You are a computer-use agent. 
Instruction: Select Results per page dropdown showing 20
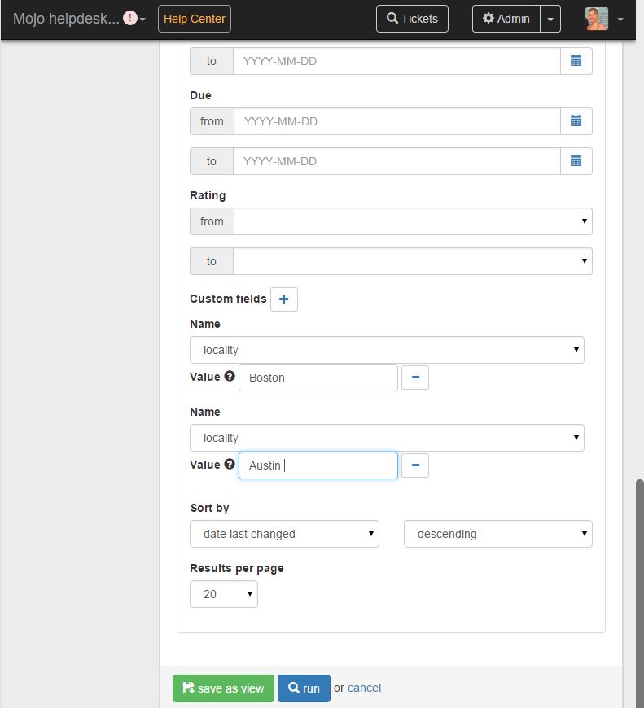[224, 594]
